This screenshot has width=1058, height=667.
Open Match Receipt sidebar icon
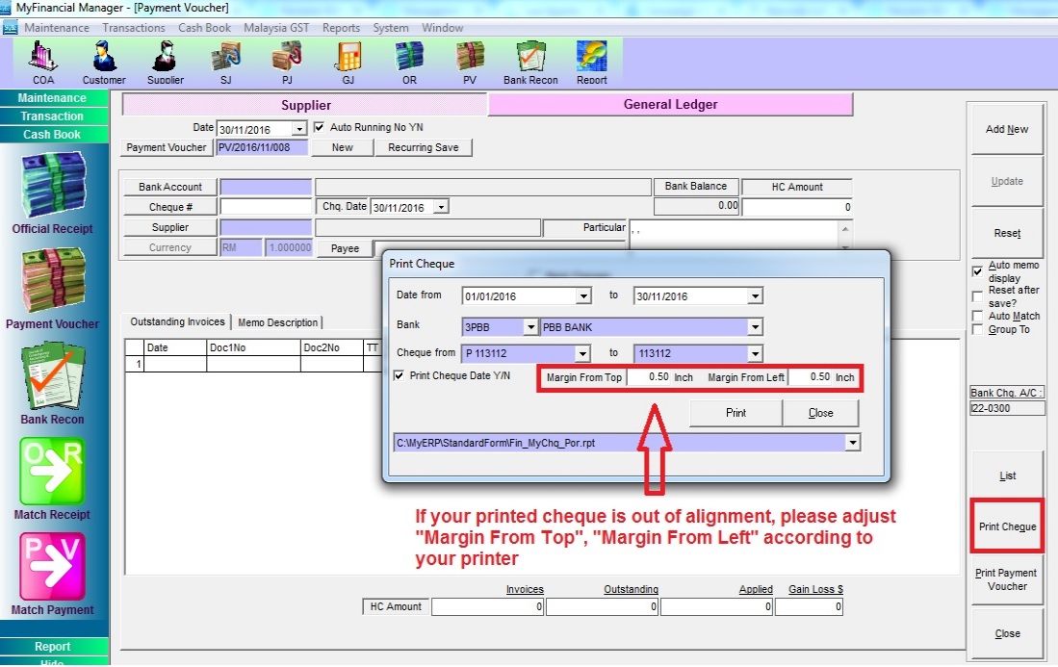point(52,475)
